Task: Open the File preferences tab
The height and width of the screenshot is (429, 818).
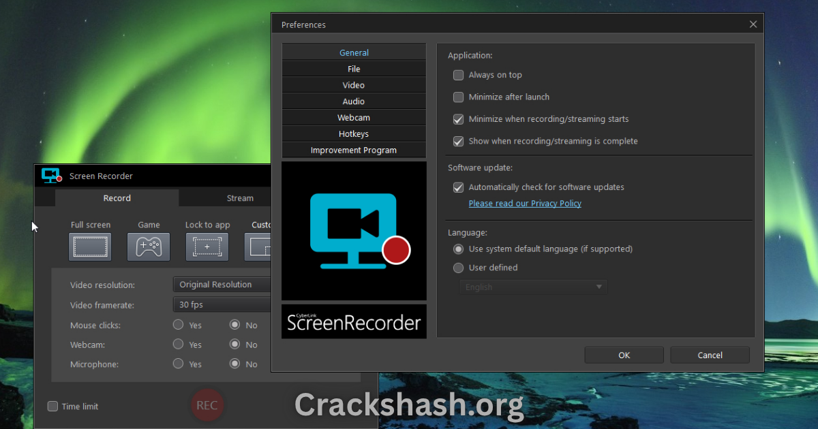Action: tap(354, 69)
